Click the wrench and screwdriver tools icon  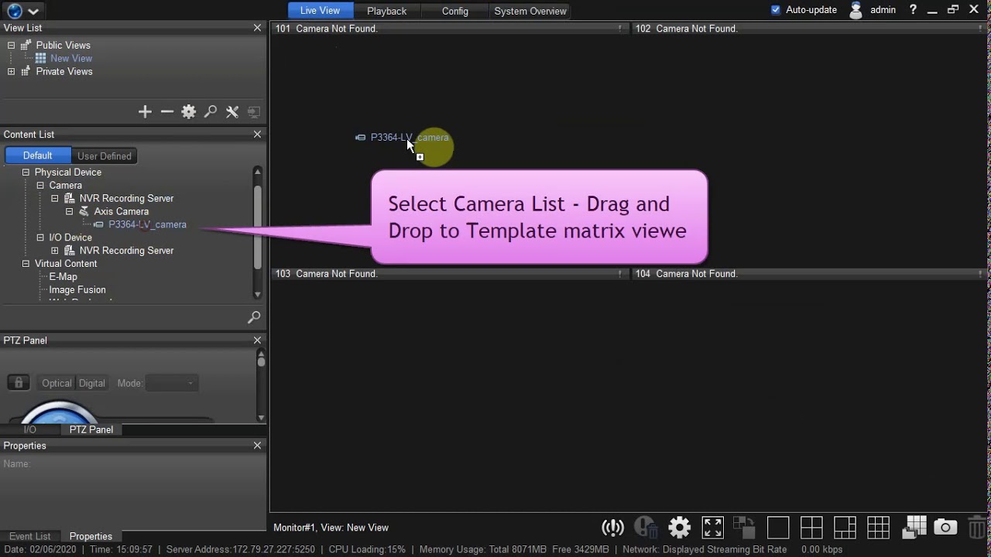232,112
